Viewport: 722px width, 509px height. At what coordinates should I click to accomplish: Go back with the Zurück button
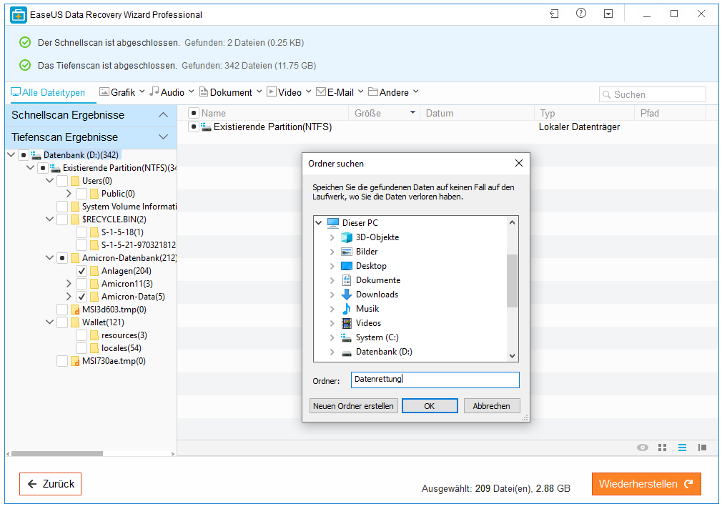(x=51, y=484)
